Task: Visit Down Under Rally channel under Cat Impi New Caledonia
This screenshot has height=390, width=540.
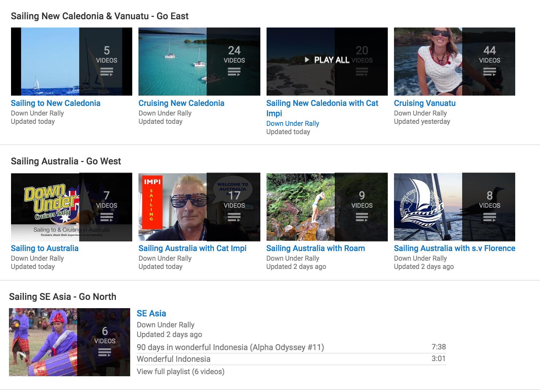Action: (293, 123)
